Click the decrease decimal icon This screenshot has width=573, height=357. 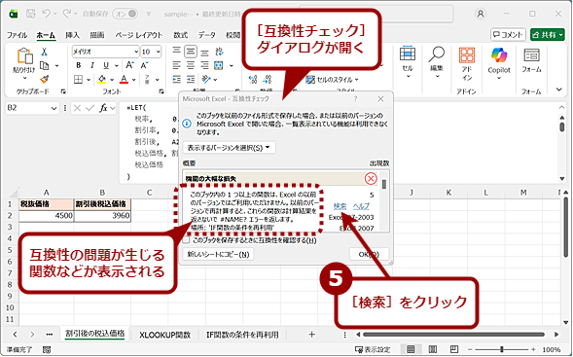[x=268, y=80]
